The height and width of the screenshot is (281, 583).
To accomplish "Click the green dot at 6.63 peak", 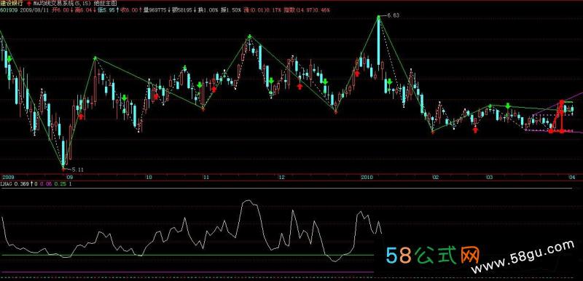I will pos(378,17).
